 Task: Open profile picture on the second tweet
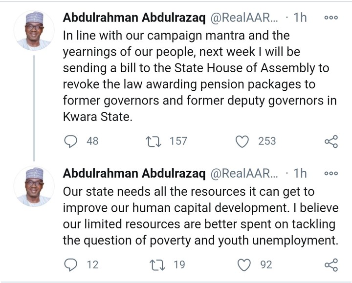(34, 186)
